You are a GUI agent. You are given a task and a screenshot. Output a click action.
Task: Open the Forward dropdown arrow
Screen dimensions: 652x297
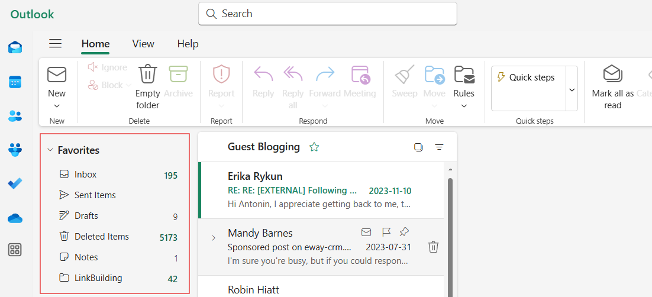pos(325,106)
